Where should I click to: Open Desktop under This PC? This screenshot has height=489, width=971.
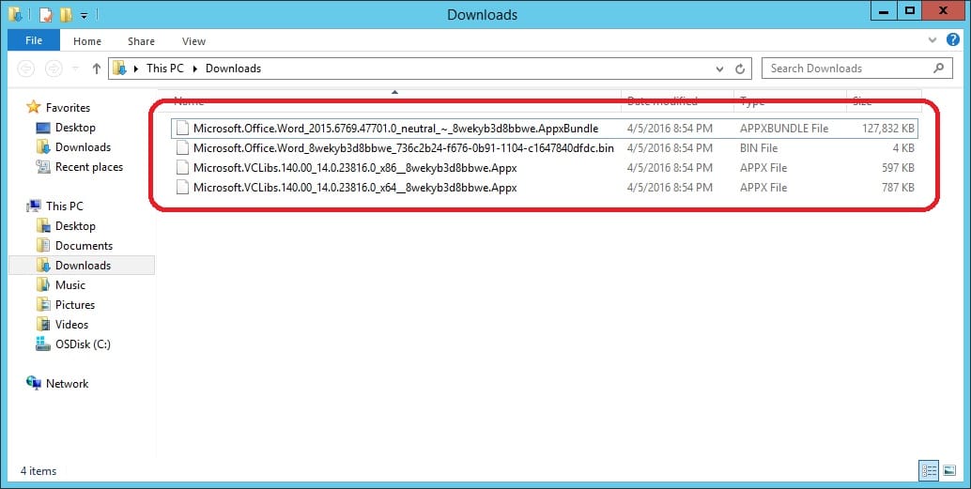tap(75, 226)
